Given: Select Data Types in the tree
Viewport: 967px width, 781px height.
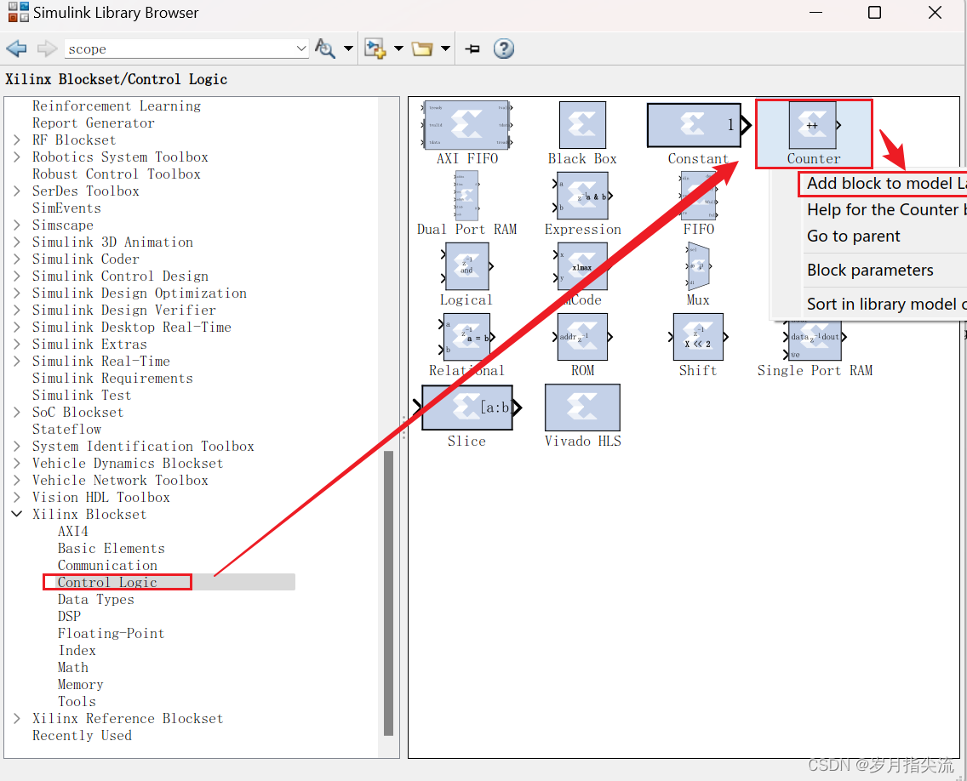Looking at the screenshot, I should pos(95,599).
